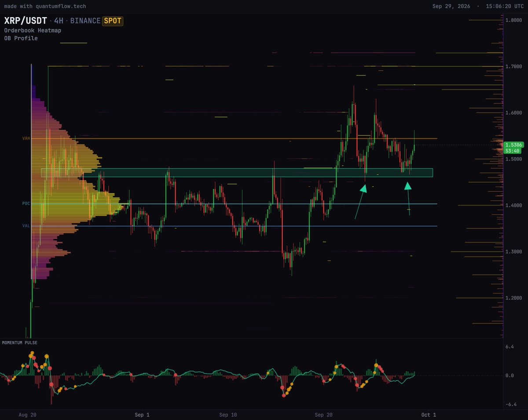Click the Oct 1 time axis label
528x420 pixels.
coord(429,415)
